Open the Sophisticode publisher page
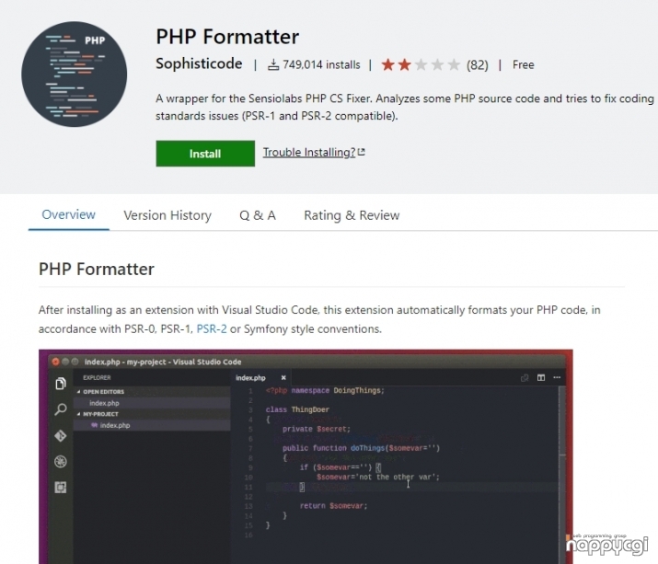 199,63
